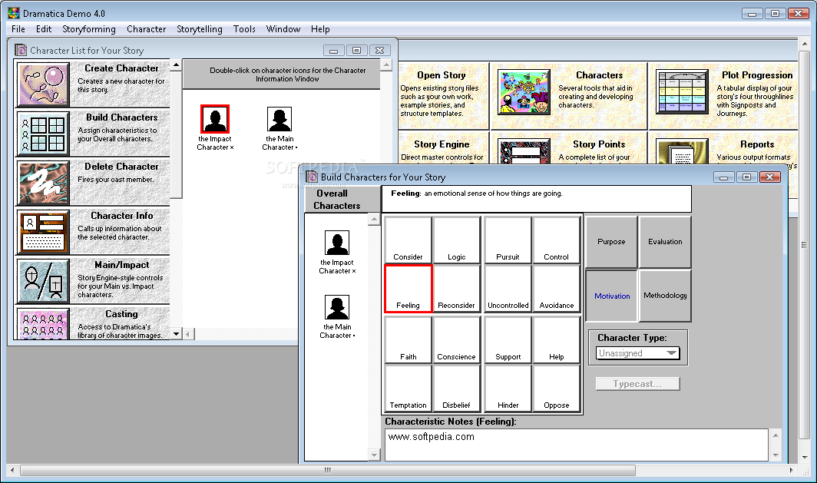Open the Characters colorful tile icon
This screenshot has height=483, width=817.
click(524, 91)
